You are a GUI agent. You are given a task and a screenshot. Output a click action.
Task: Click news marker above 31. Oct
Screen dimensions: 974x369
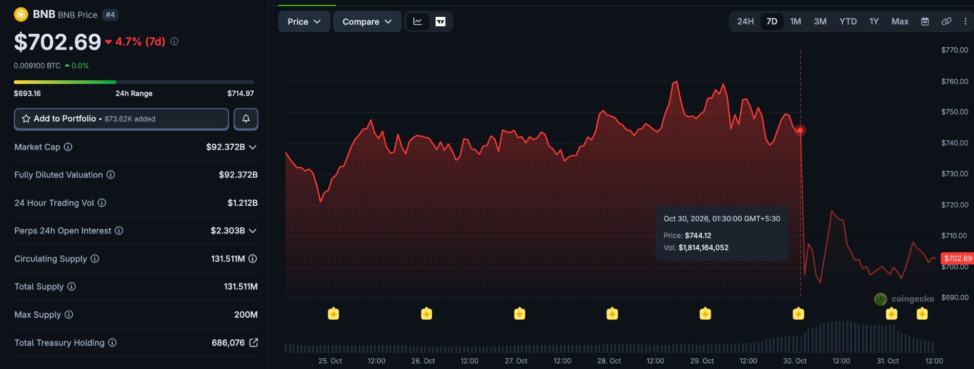pyautogui.click(x=891, y=313)
